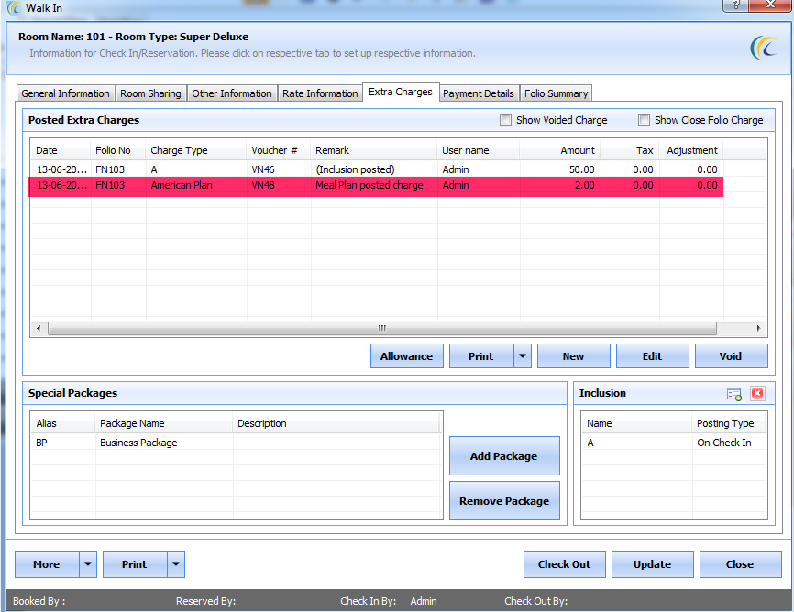This screenshot has height=612, width=794.
Task: Click the Check Out button
Action: point(564,564)
